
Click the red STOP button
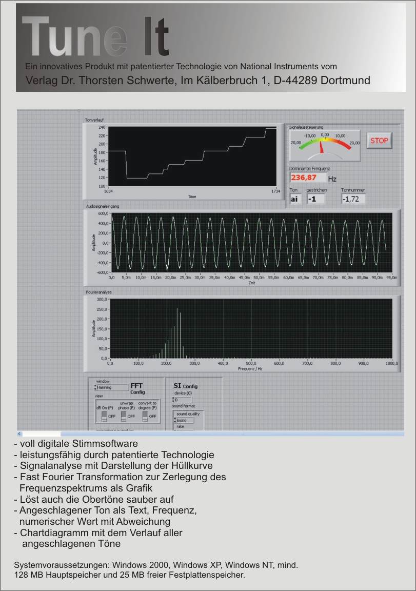[379, 141]
